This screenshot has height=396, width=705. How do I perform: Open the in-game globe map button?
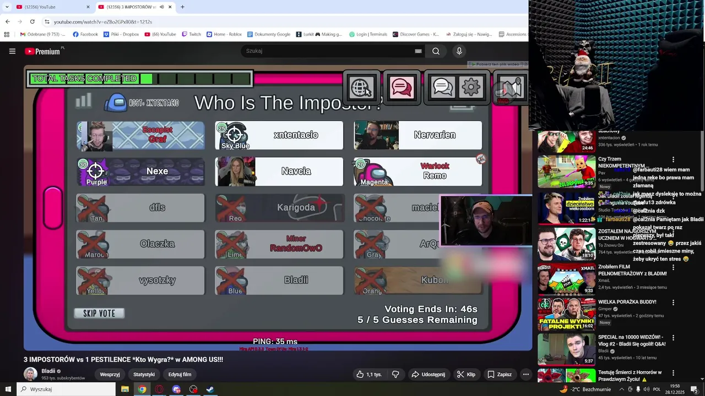pyautogui.click(x=361, y=87)
